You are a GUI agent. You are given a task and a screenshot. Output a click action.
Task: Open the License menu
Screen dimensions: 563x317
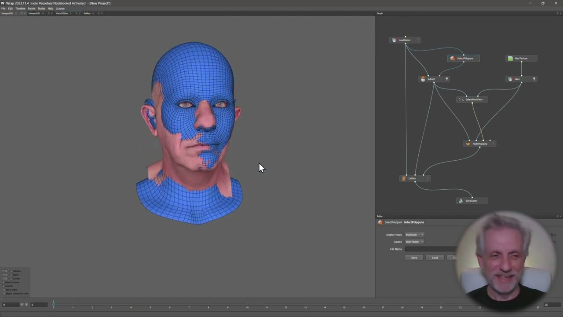point(60,8)
